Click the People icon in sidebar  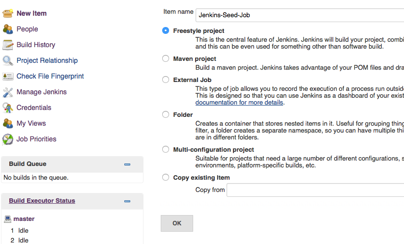click(8, 29)
